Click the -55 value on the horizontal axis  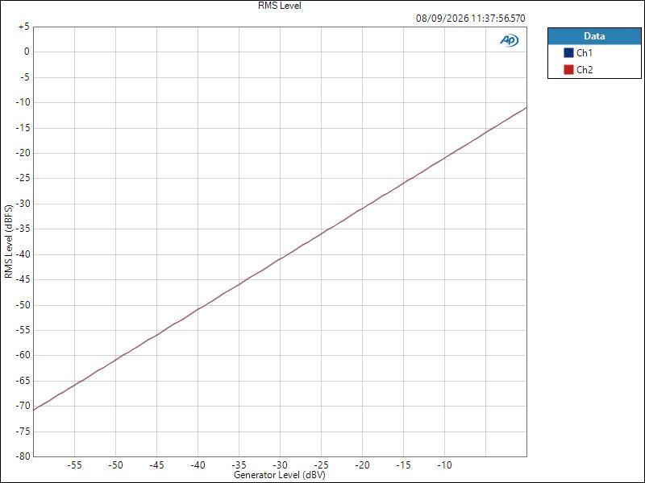(74, 465)
